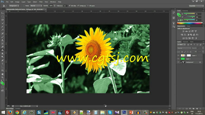Open the Color panel flyout menu
The height and width of the screenshot is (115, 205).
(203, 11)
